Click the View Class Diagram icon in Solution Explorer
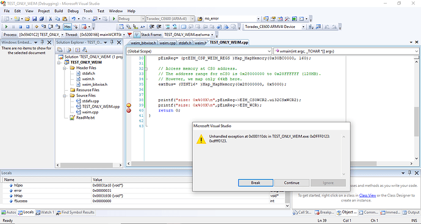 click(85, 50)
